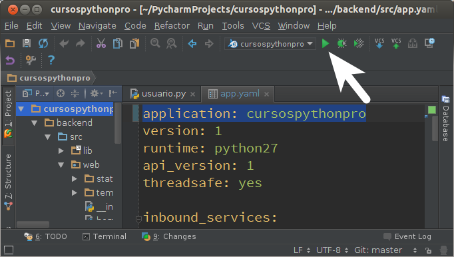Debug cursospythonpro with the bug icon
454x257 pixels.
(x=342, y=43)
